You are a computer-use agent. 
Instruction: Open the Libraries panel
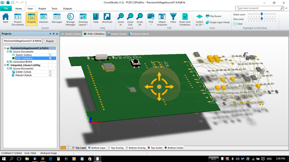tap(44, 18)
